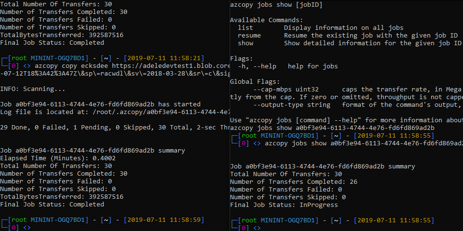The width and height of the screenshot is (463, 231).
Task: Click the 'resume' command help entry
Action: click(348, 35)
